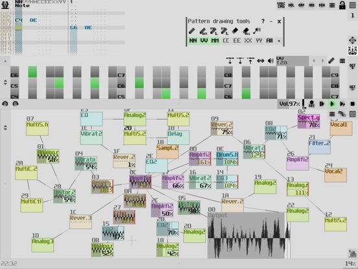Expand drawing tools with the plus button
358x269 pixels.
pyautogui.click(x=279, y=41)
